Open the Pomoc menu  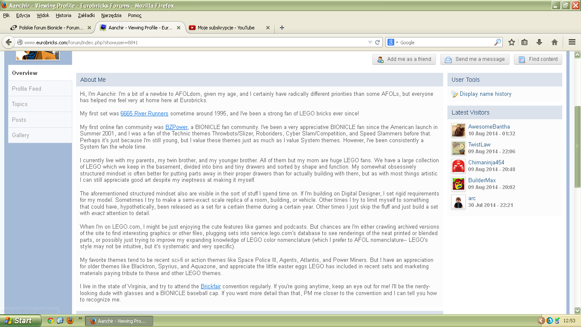135,15
